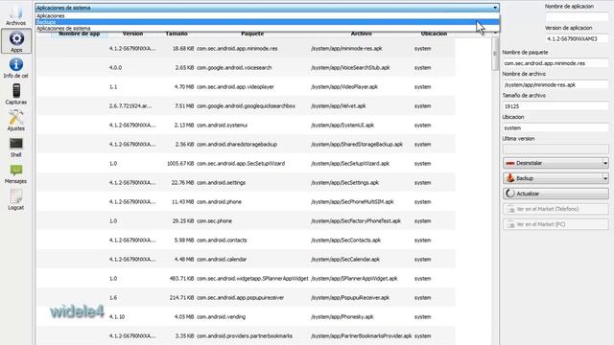Viewport: 614px width, 345px height.
Task: Click the Market (Telefono) button icon
Action: pos(510,209)
